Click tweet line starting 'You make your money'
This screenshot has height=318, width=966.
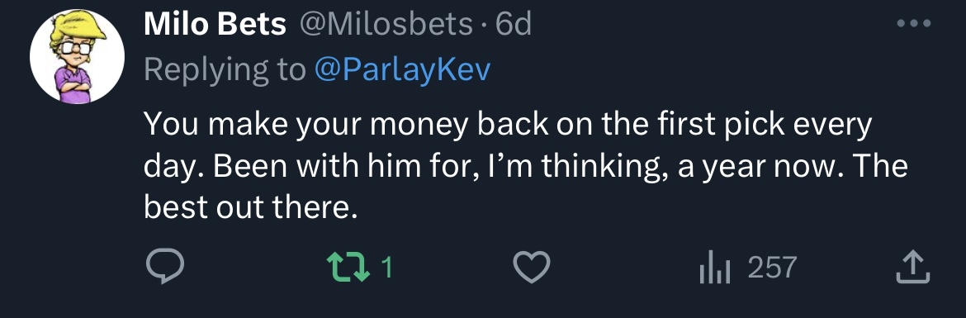509,126
